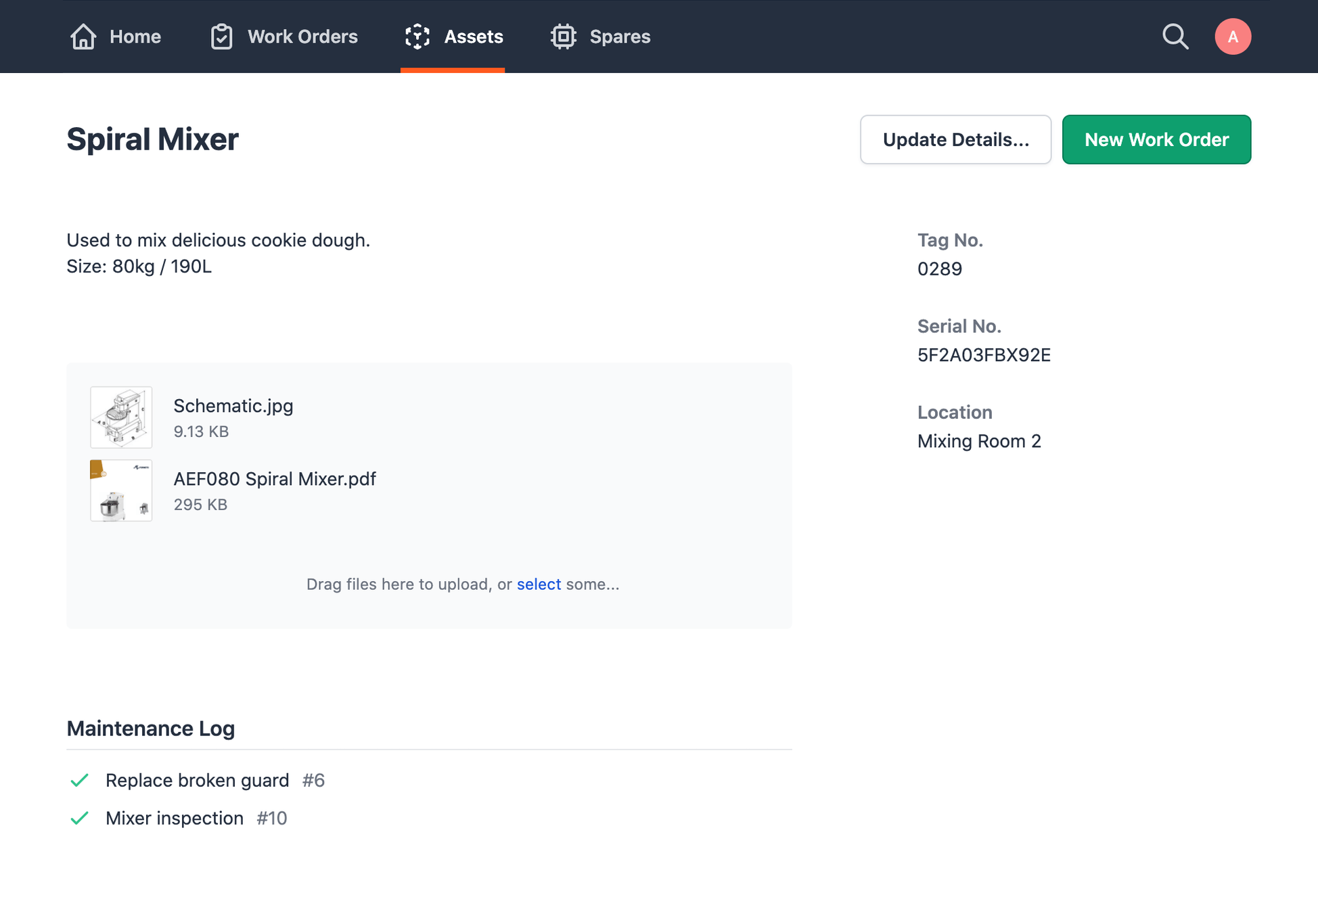The height and width of the screenshot is (920, 1318).
Task: Switch to the Work Orders tab
Action: 302,37
